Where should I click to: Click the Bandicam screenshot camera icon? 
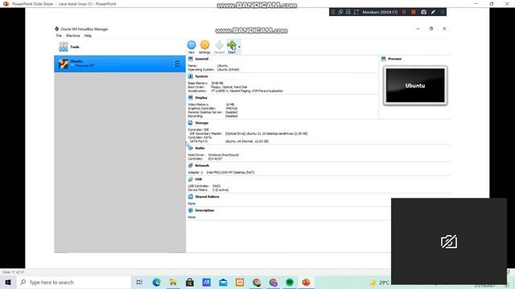(424, 12)
